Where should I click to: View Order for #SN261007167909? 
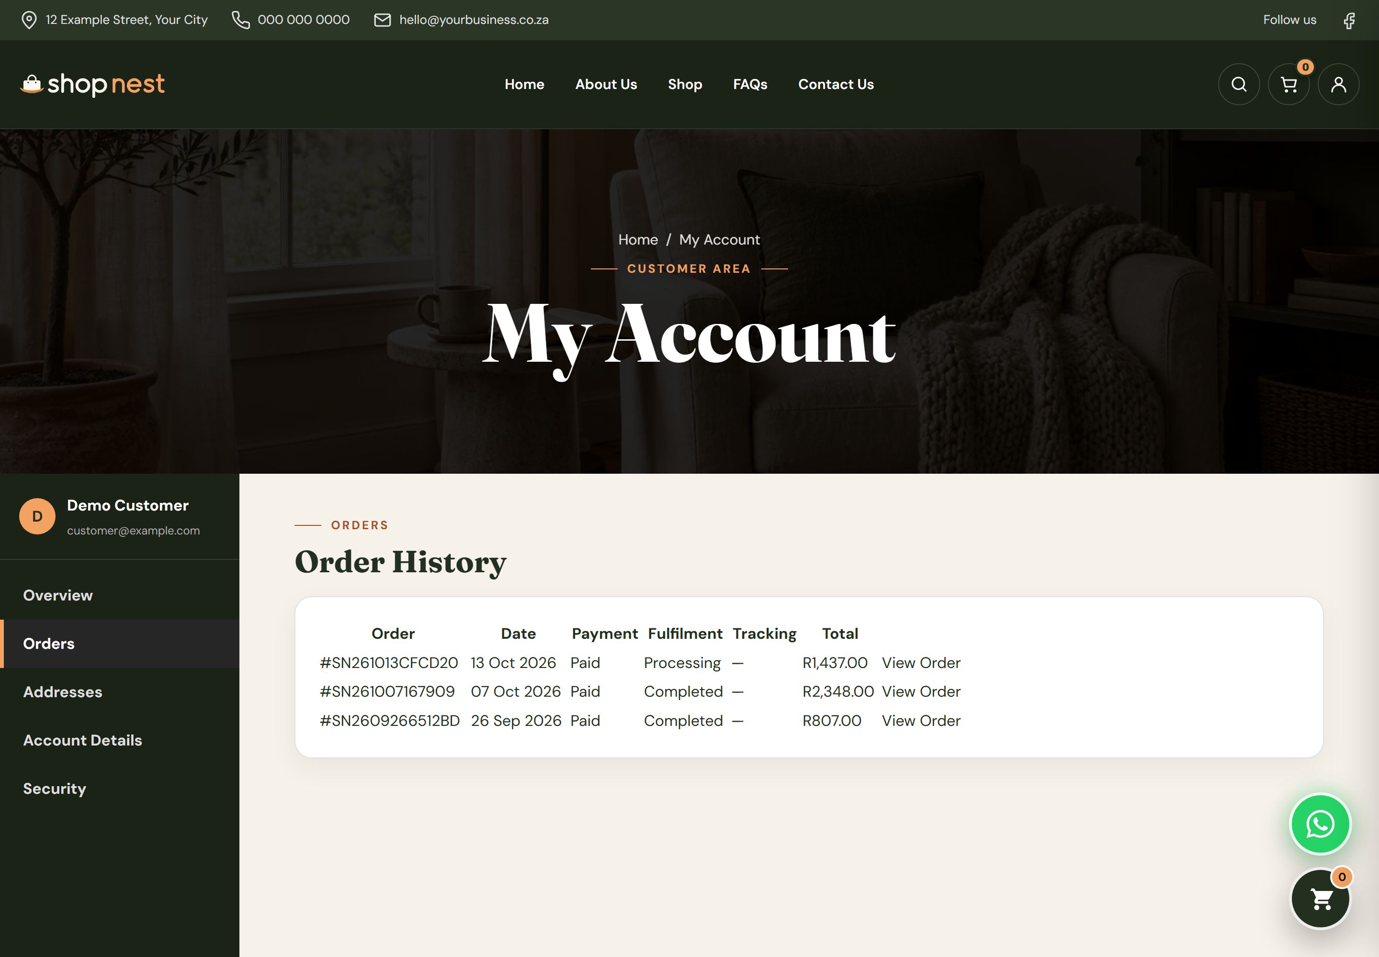pyautogui.click(x=921, y=692)
